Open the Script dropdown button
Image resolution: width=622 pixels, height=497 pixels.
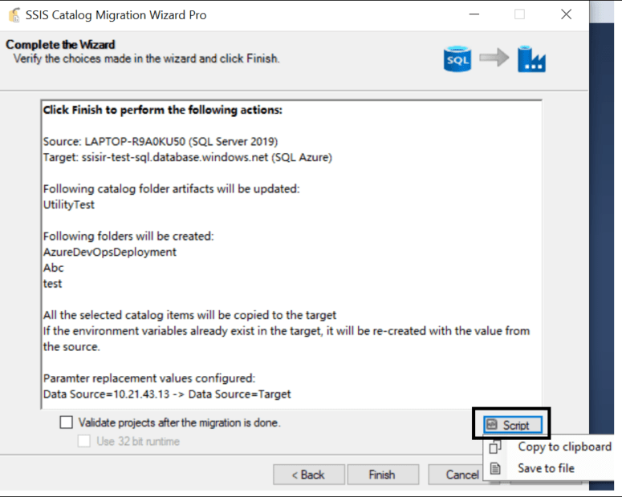tap(513, 425)
